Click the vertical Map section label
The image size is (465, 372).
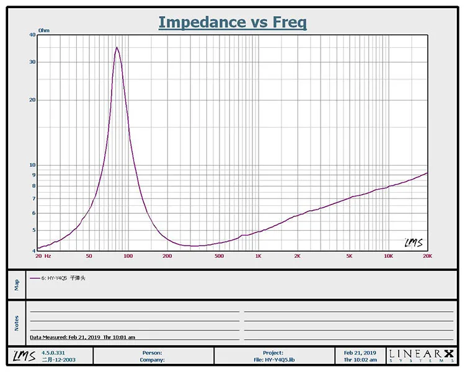pyautogui.click(x=17, y=285)
